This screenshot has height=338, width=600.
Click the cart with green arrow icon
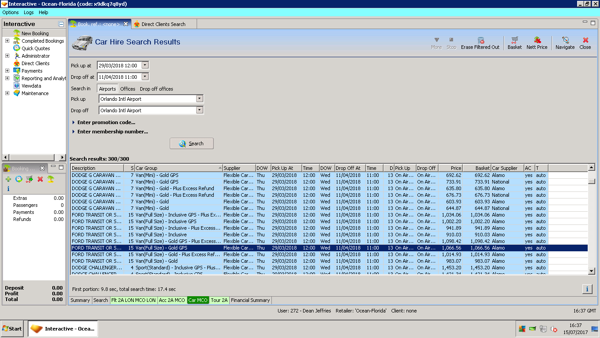29,179
